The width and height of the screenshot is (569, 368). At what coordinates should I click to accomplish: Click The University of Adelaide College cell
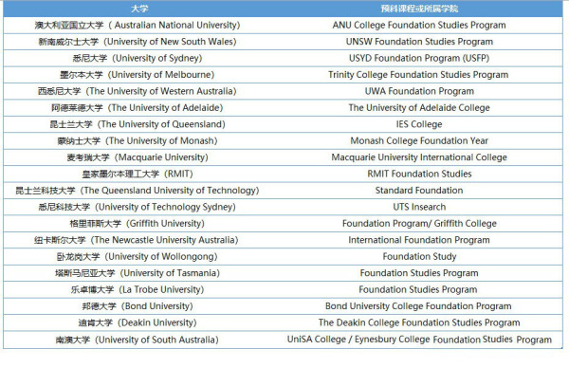(419, 108)
